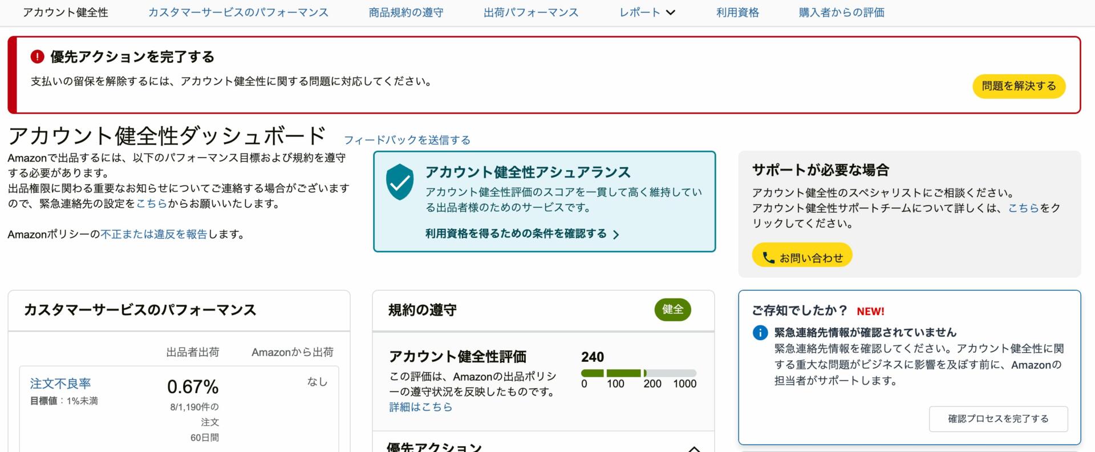Screen dimensions: 1095x452
Task: Open 詳細はこちら under account health rating
Action: tap(420, 407)
